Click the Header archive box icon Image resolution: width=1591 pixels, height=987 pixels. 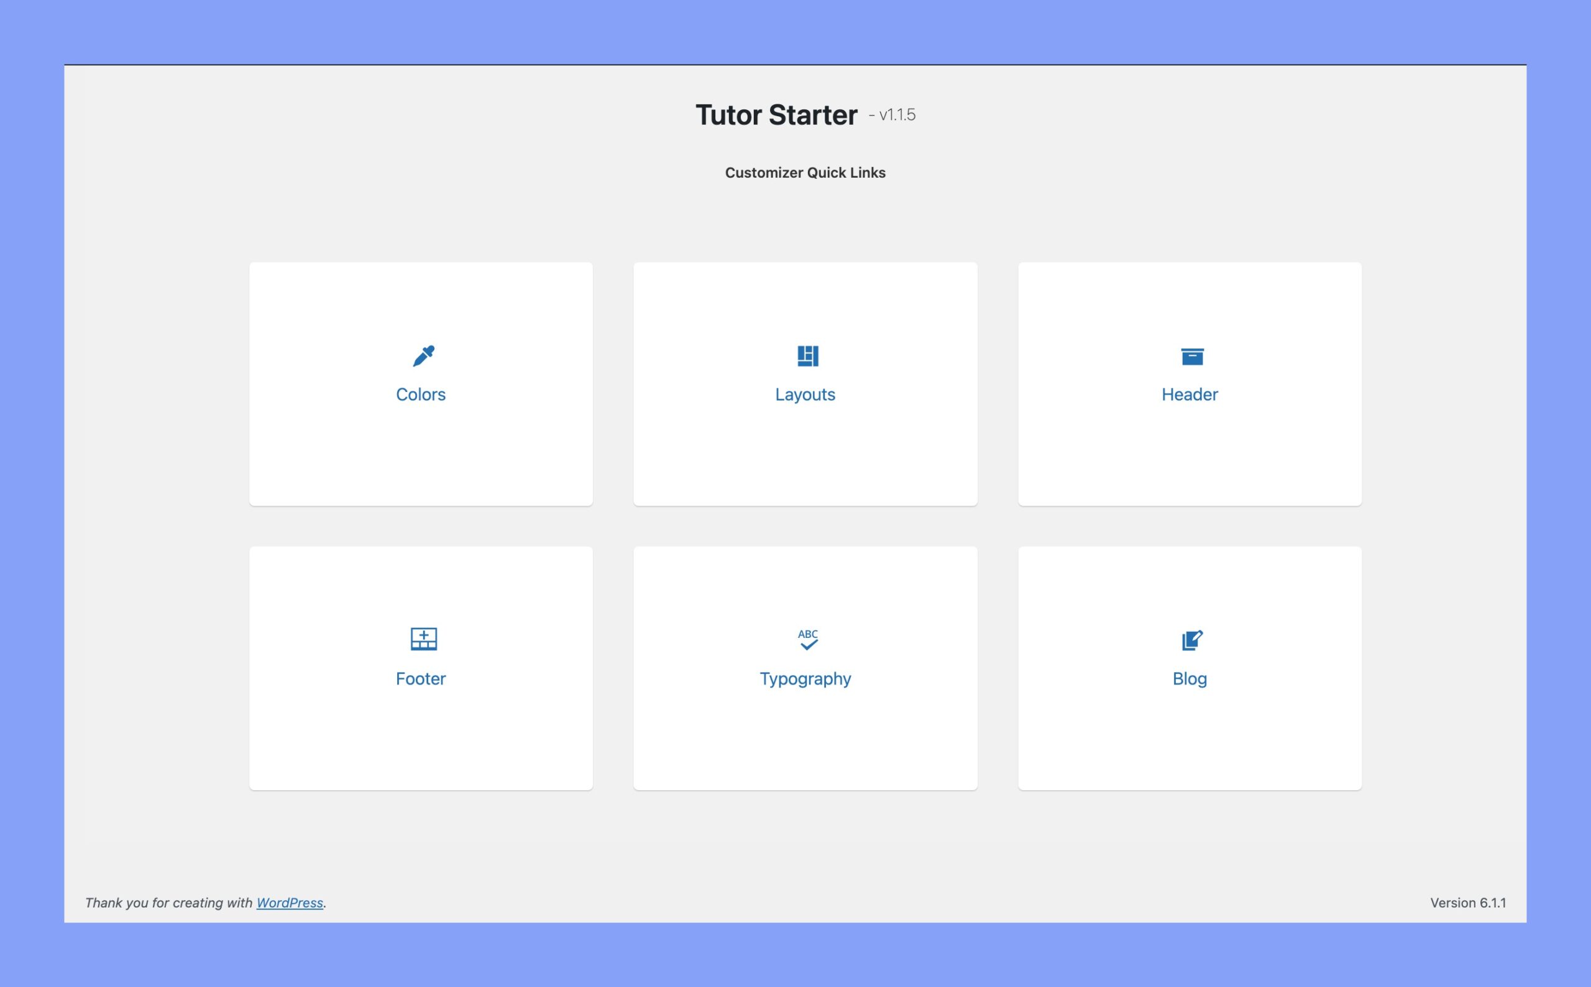point(1192,357)
